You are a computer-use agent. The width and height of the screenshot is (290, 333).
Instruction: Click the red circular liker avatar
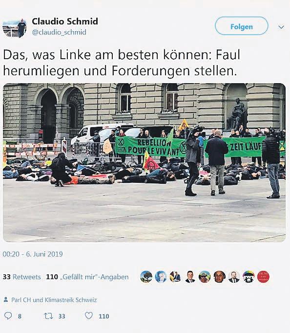(263, 277)
